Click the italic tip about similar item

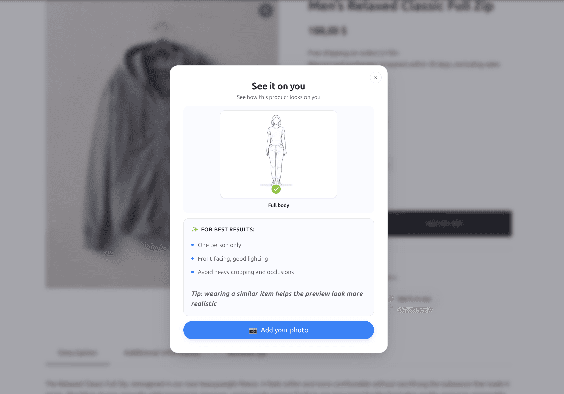coord(277,299)
